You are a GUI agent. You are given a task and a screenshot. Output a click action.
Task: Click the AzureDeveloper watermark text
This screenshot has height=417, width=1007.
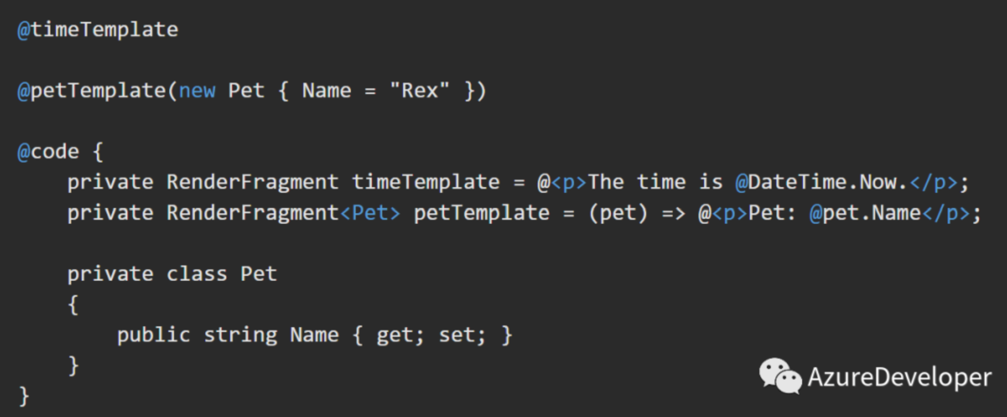click(900, 377)
